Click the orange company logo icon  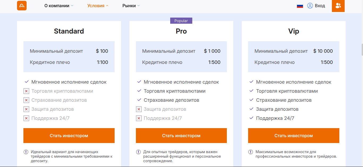pos(22,6)
